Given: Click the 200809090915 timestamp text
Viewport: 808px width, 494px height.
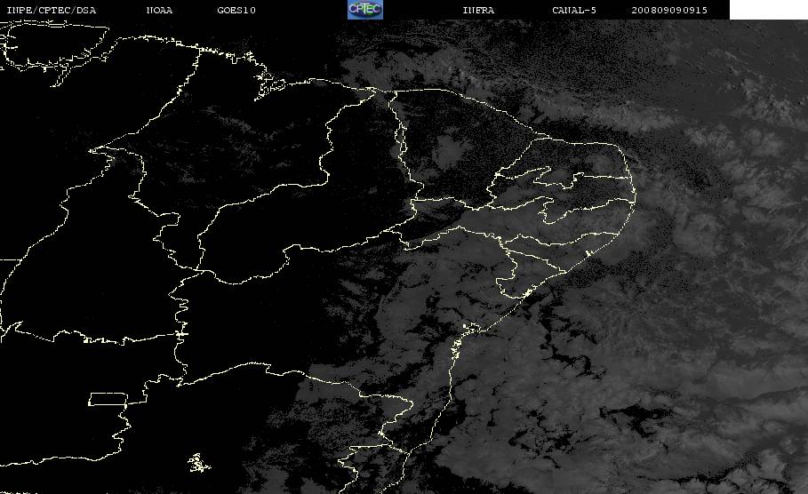Looking at the screenshot, I should [x=669, y=10].
